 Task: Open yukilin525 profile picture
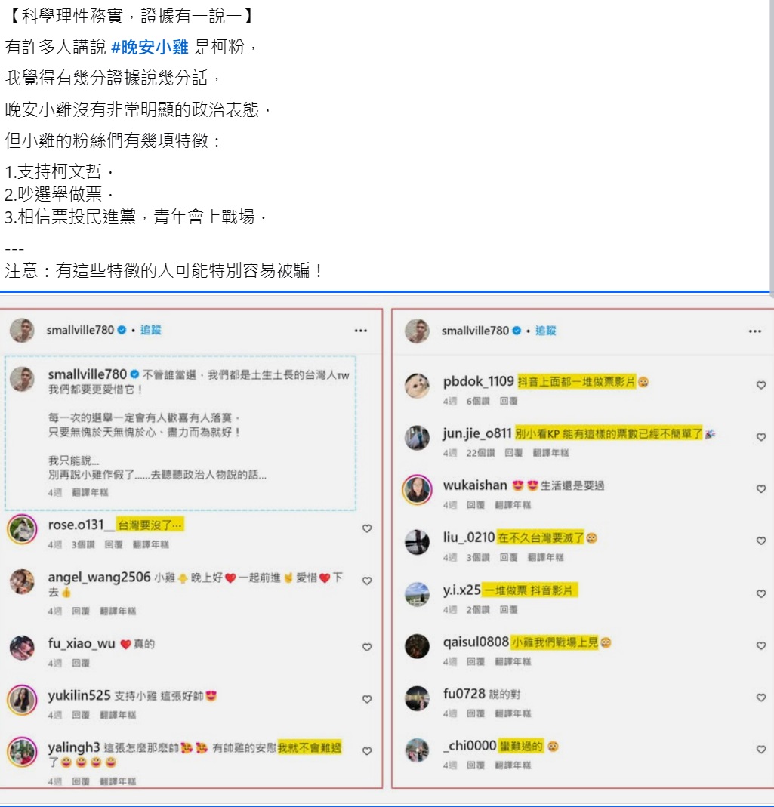pyautogui.click(x=22, y=700)
